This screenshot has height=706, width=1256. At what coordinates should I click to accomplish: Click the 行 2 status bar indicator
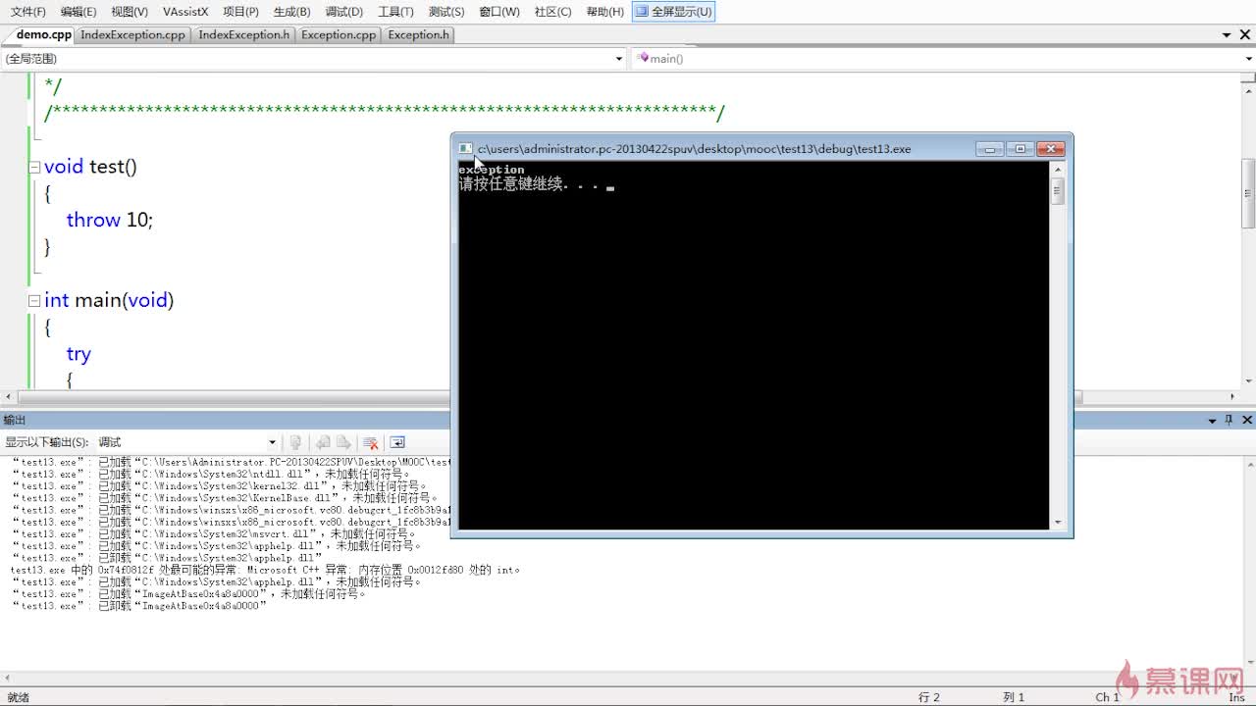coord(929,697)
